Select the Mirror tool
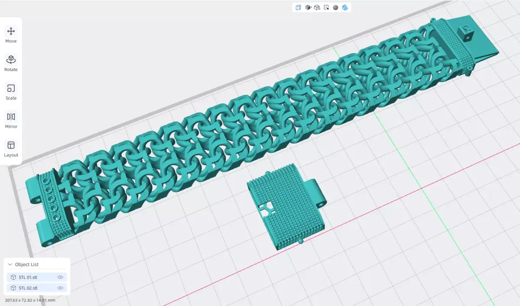The width and height of the screenshot is (520, 306). click(x=11, y=120)
